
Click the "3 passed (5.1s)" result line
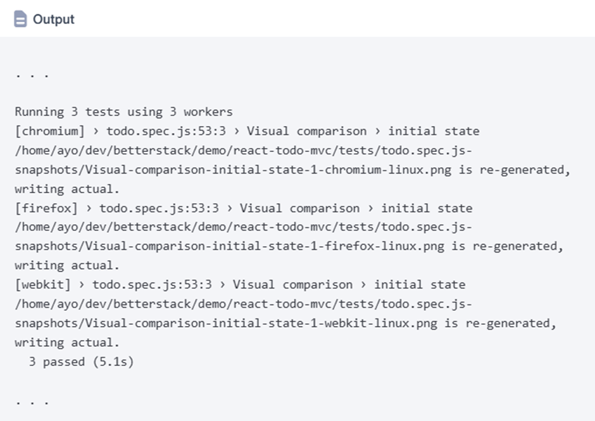tap(81, 362)
